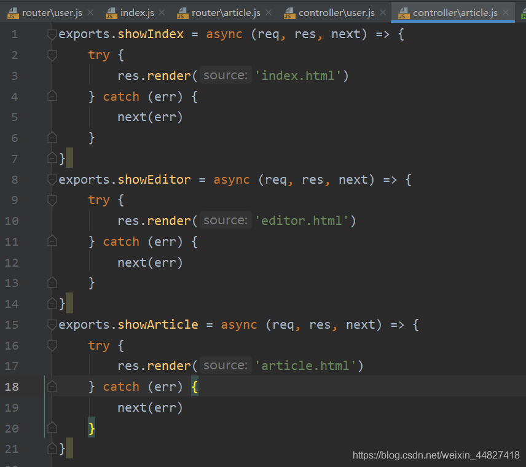526x467 pixels.
Task: Click line number 1 in the gutter
Action: click(x=15, y=34)
